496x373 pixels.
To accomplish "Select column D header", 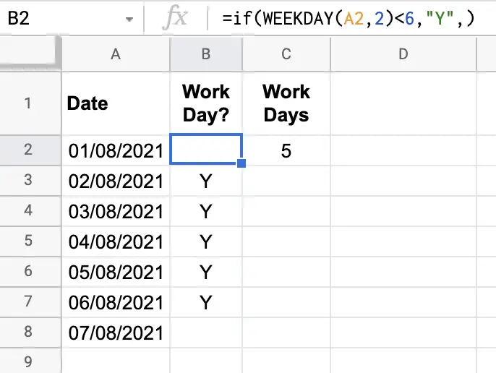I will (403, 53).
